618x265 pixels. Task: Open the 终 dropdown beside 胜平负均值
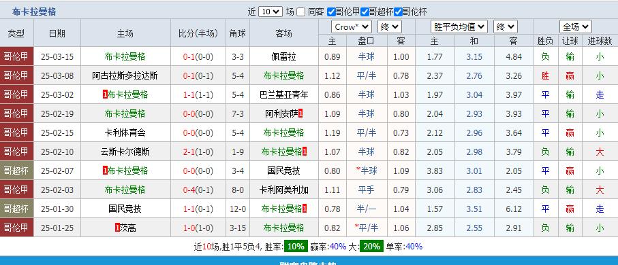[506, 27]
